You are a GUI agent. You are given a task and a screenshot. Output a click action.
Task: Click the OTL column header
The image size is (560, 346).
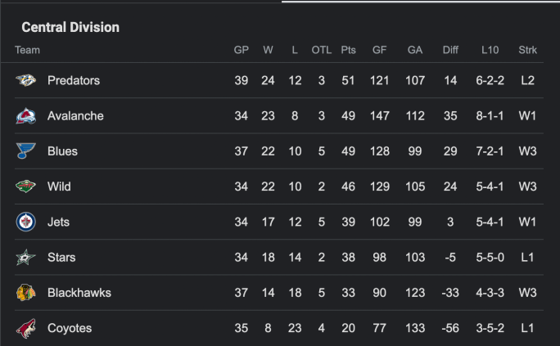point(322,50)
